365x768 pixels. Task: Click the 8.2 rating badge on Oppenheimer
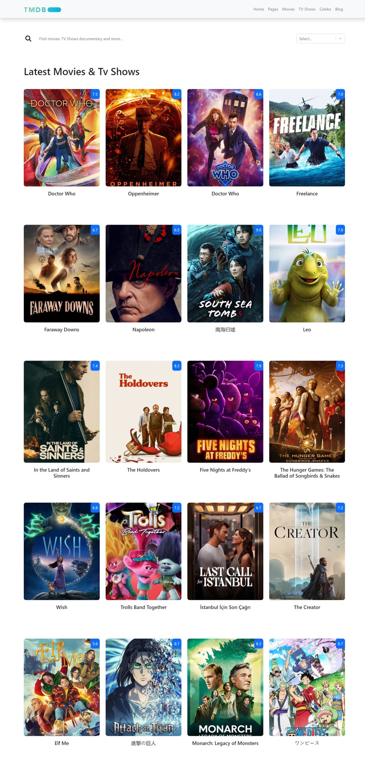[x=177, y=94]
